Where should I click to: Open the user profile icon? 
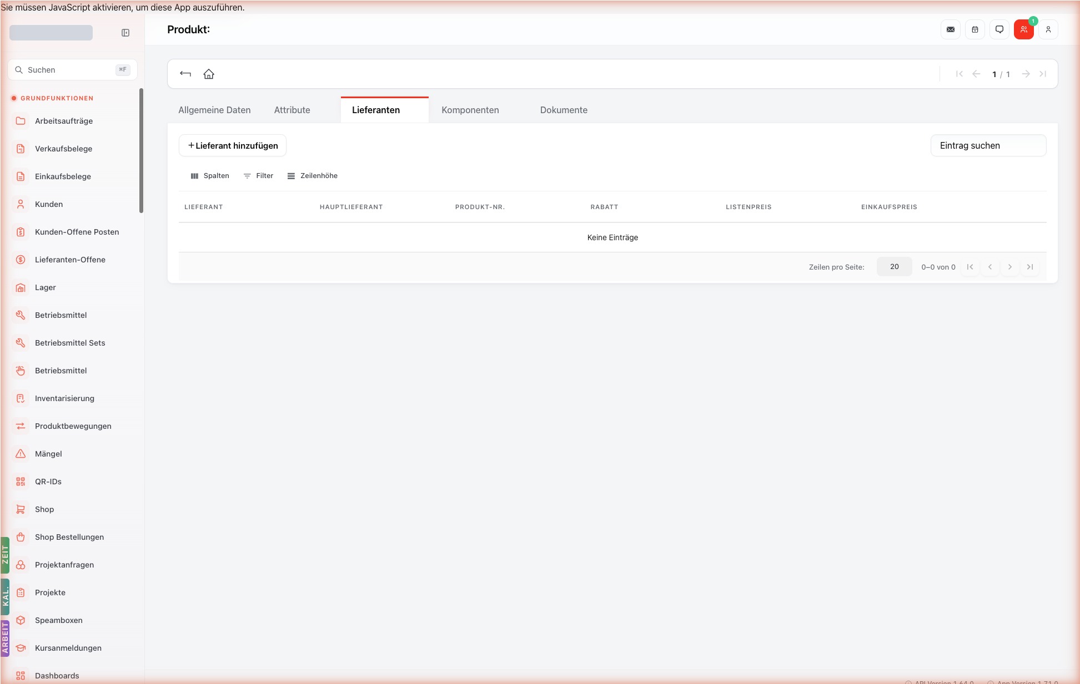1048,29
